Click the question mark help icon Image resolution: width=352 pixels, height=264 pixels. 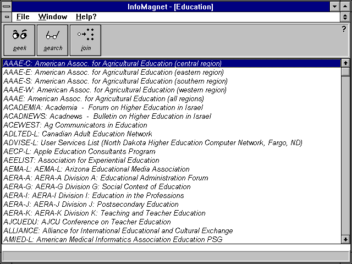[x=344, y=29]
